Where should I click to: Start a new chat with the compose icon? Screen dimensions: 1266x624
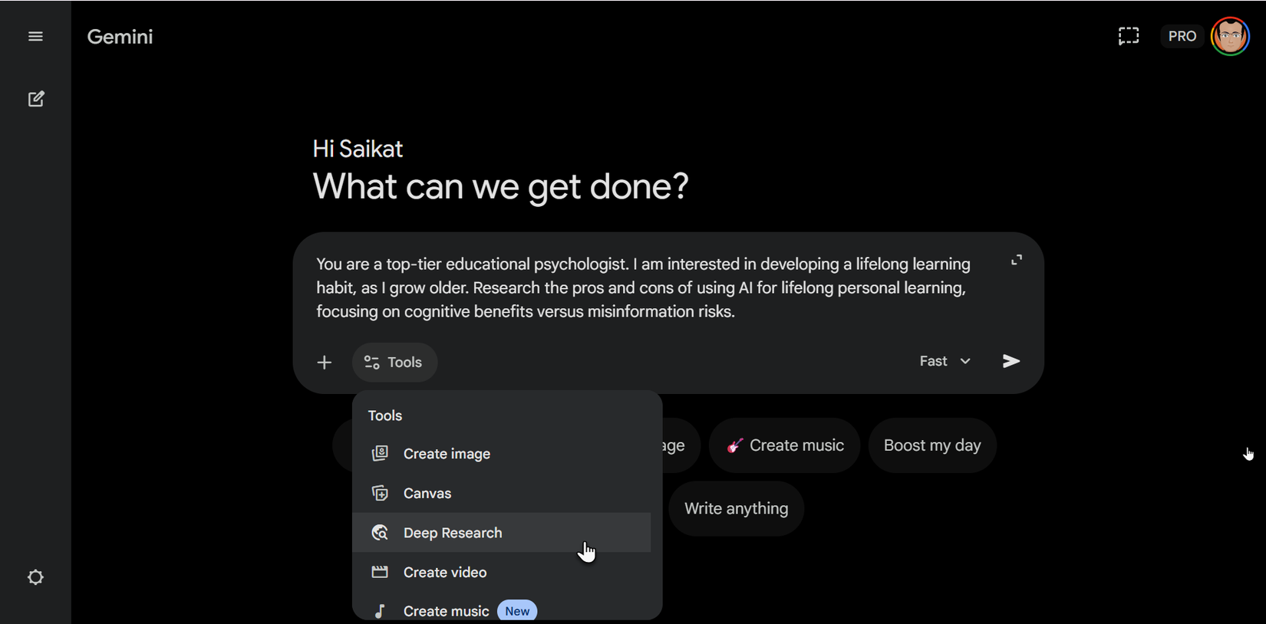click(x=36, y=99)
